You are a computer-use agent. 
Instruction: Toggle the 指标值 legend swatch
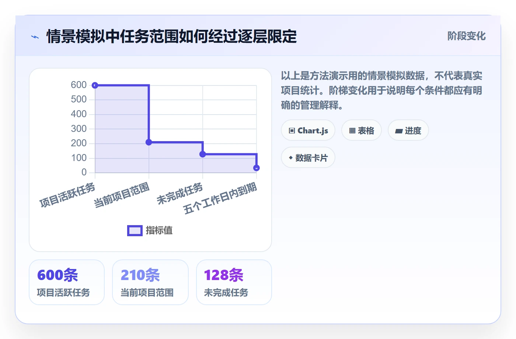click(135, 231)
